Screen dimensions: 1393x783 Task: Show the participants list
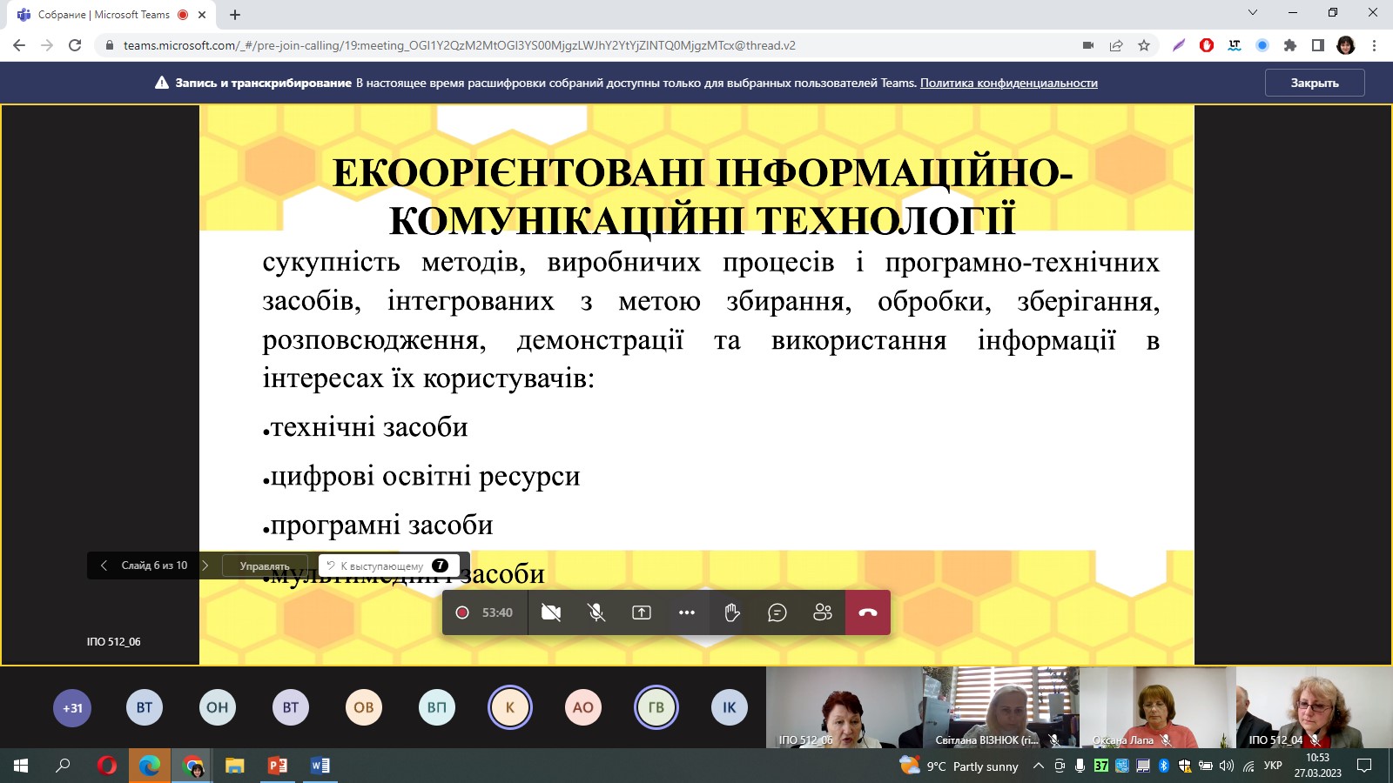823,612
